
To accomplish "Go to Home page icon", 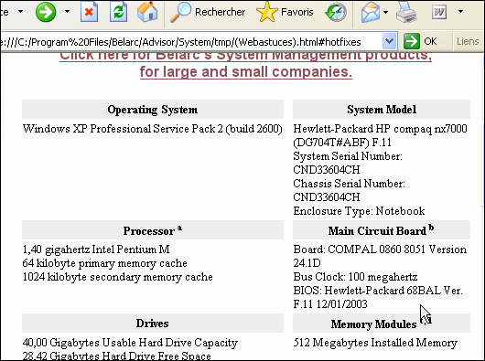I will click(147, 12).
